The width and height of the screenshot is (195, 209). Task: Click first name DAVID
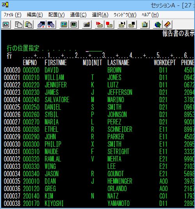click(x=51, y=70)
